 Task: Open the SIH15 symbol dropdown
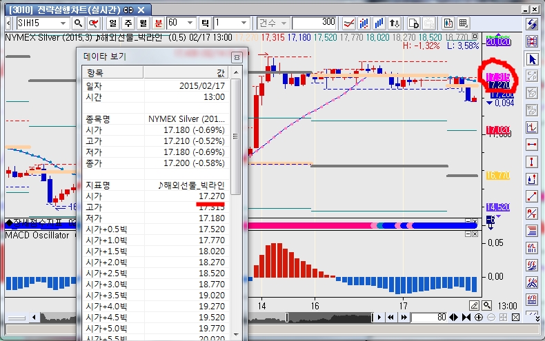click(x=66, y=23)
